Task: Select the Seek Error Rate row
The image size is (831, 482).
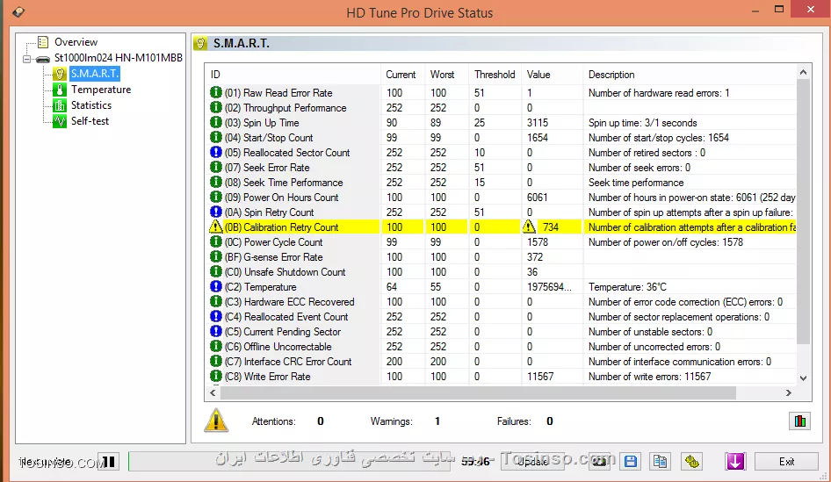Action: click(x=501, y=168)
